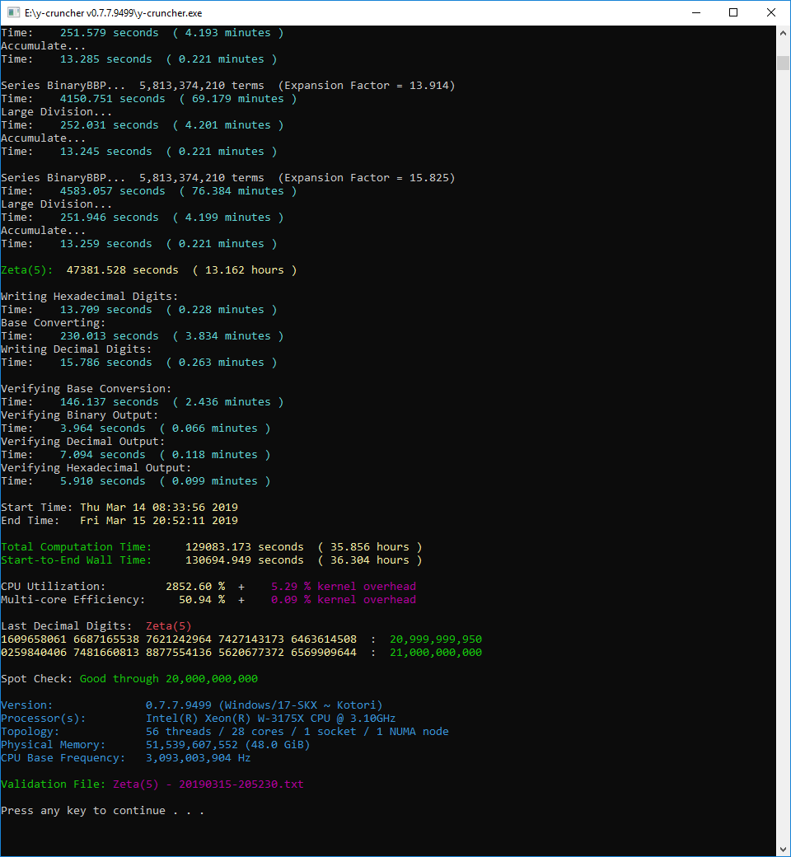This screenshot has width=791, height=857.
Task: Maximize the y-cruncher console window
Action: [733, 12]
